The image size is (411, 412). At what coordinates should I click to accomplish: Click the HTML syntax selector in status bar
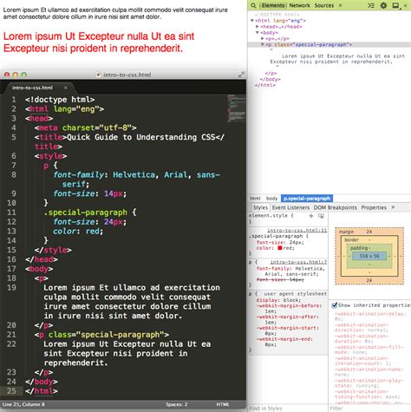point(223,404)
